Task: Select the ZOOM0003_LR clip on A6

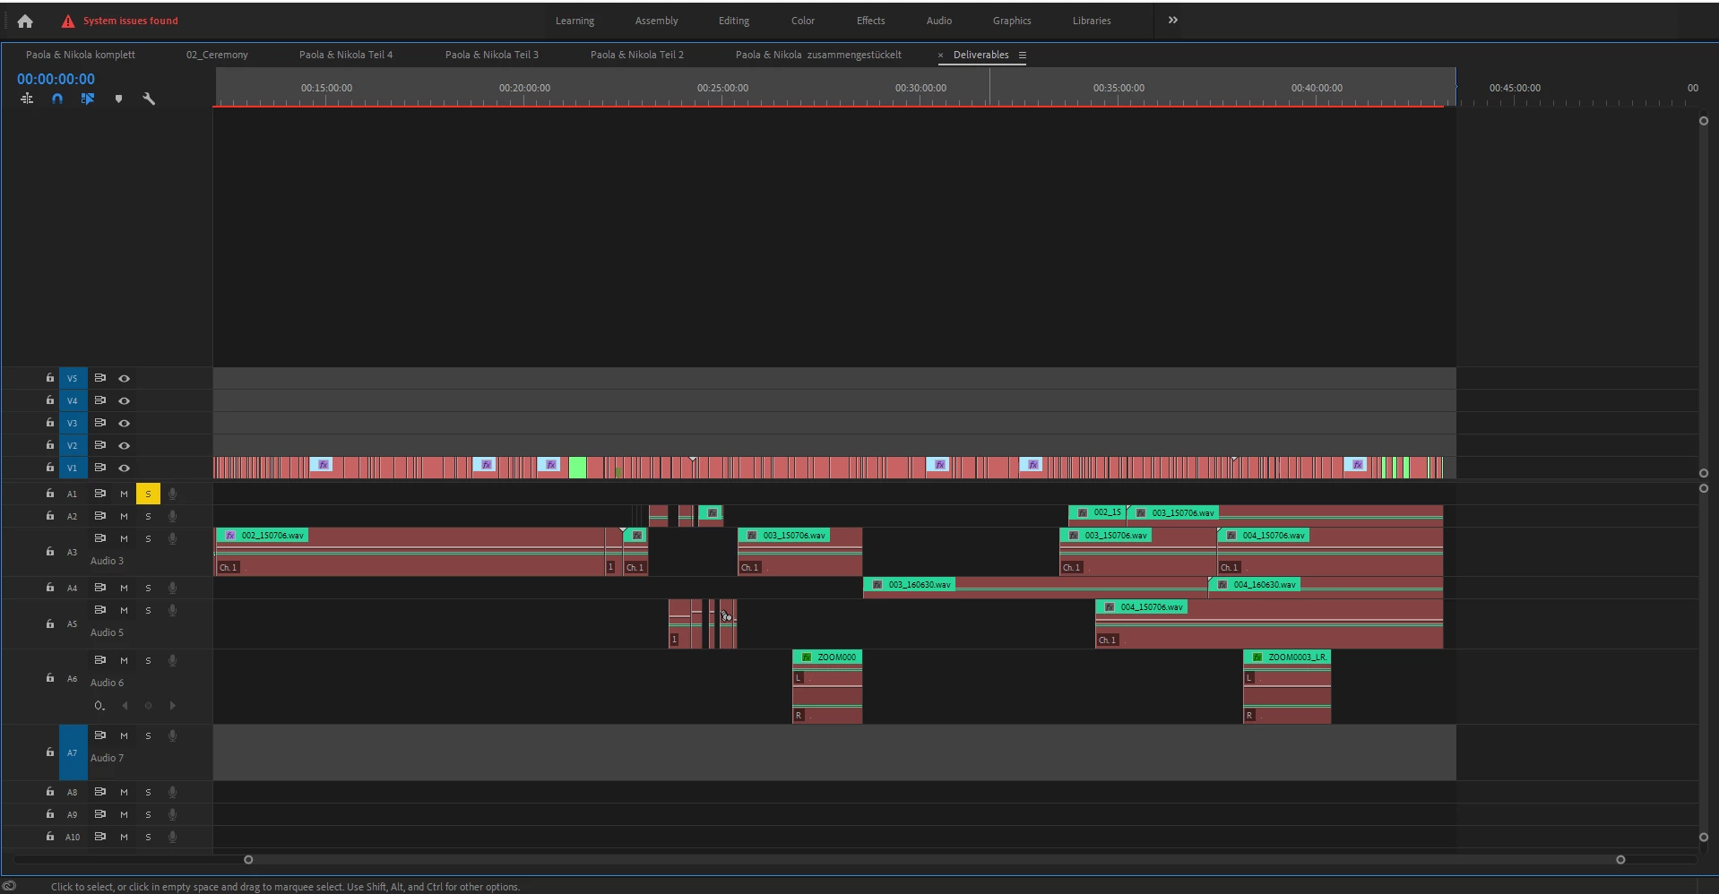Action: click(x=1287, y=686)
